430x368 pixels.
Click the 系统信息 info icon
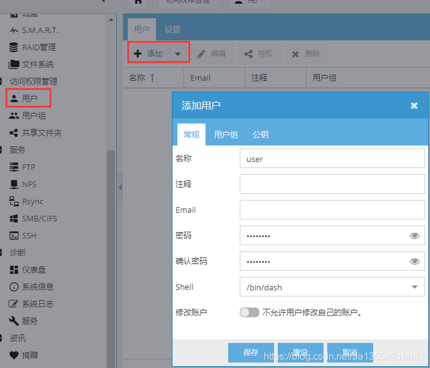[13, 287]
